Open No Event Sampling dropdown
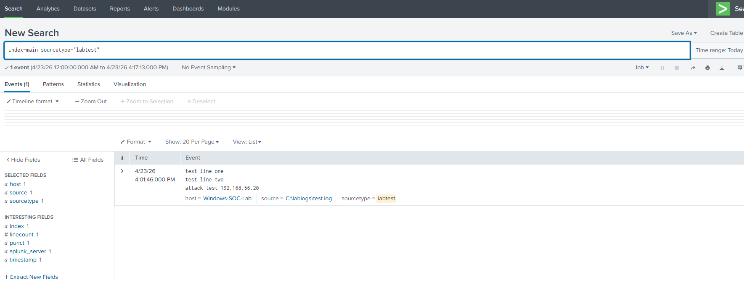744x283 pixels. click(209, 68)
